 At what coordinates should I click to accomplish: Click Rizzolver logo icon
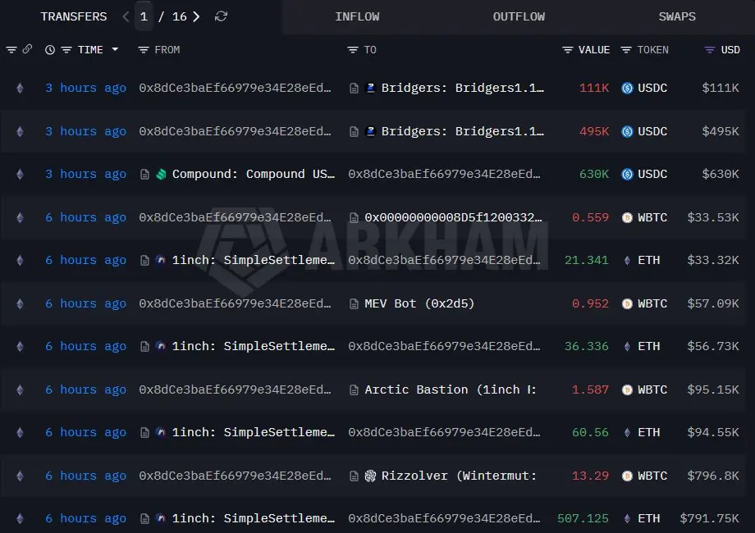tap(370, 476)
